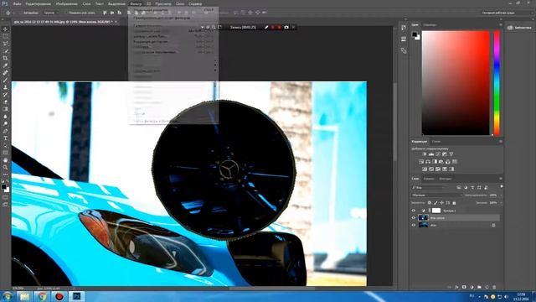Add a Photo Filter adjustment
This screenshot has height=302, width=536.
[441, 162]
